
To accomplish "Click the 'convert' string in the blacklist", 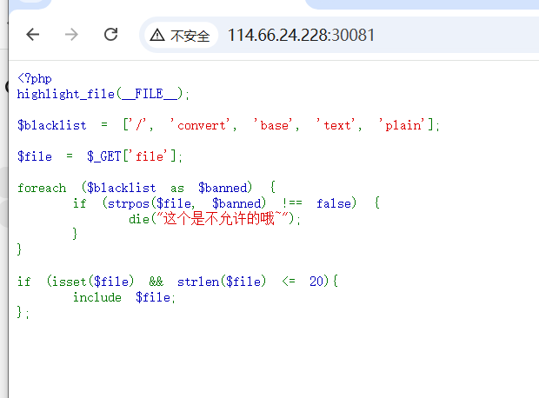I will point(207,125).
